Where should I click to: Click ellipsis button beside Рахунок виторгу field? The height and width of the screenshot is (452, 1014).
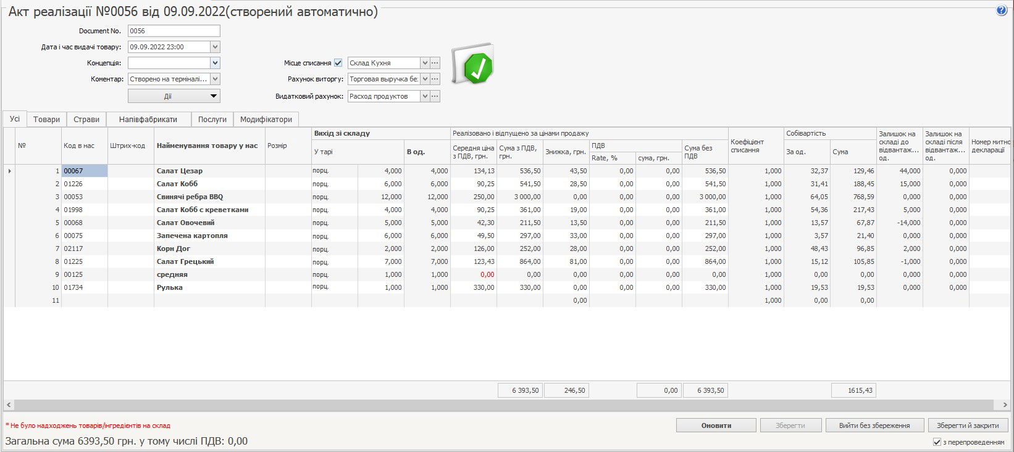[x=435, y=79]
